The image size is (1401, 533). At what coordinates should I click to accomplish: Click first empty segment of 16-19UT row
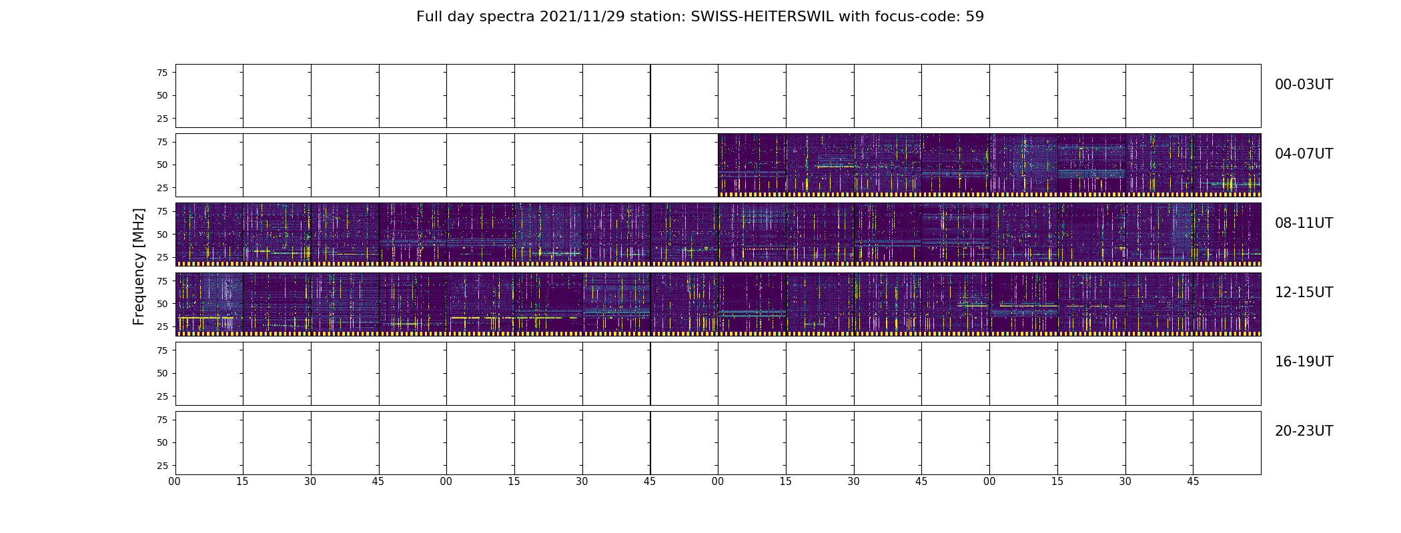pyautogui.click(x=209, y=373)
